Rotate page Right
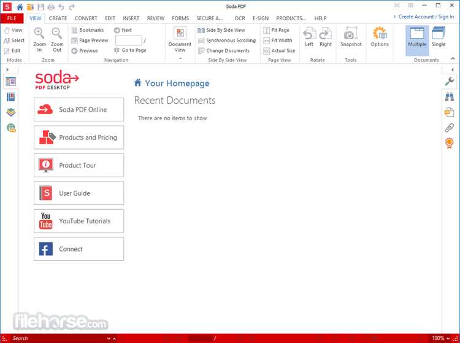 [x=325, y=37]
